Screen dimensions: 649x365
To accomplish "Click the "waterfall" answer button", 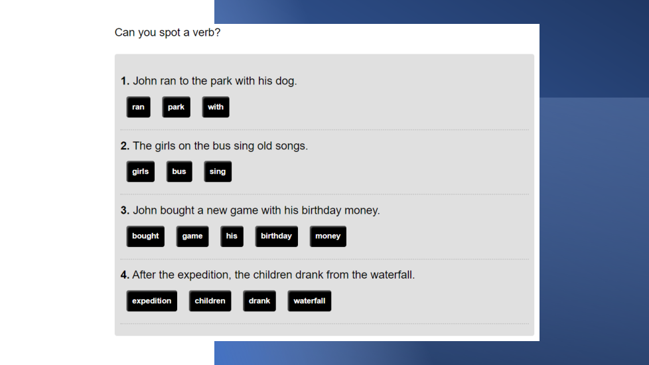I will click(309, 301).
